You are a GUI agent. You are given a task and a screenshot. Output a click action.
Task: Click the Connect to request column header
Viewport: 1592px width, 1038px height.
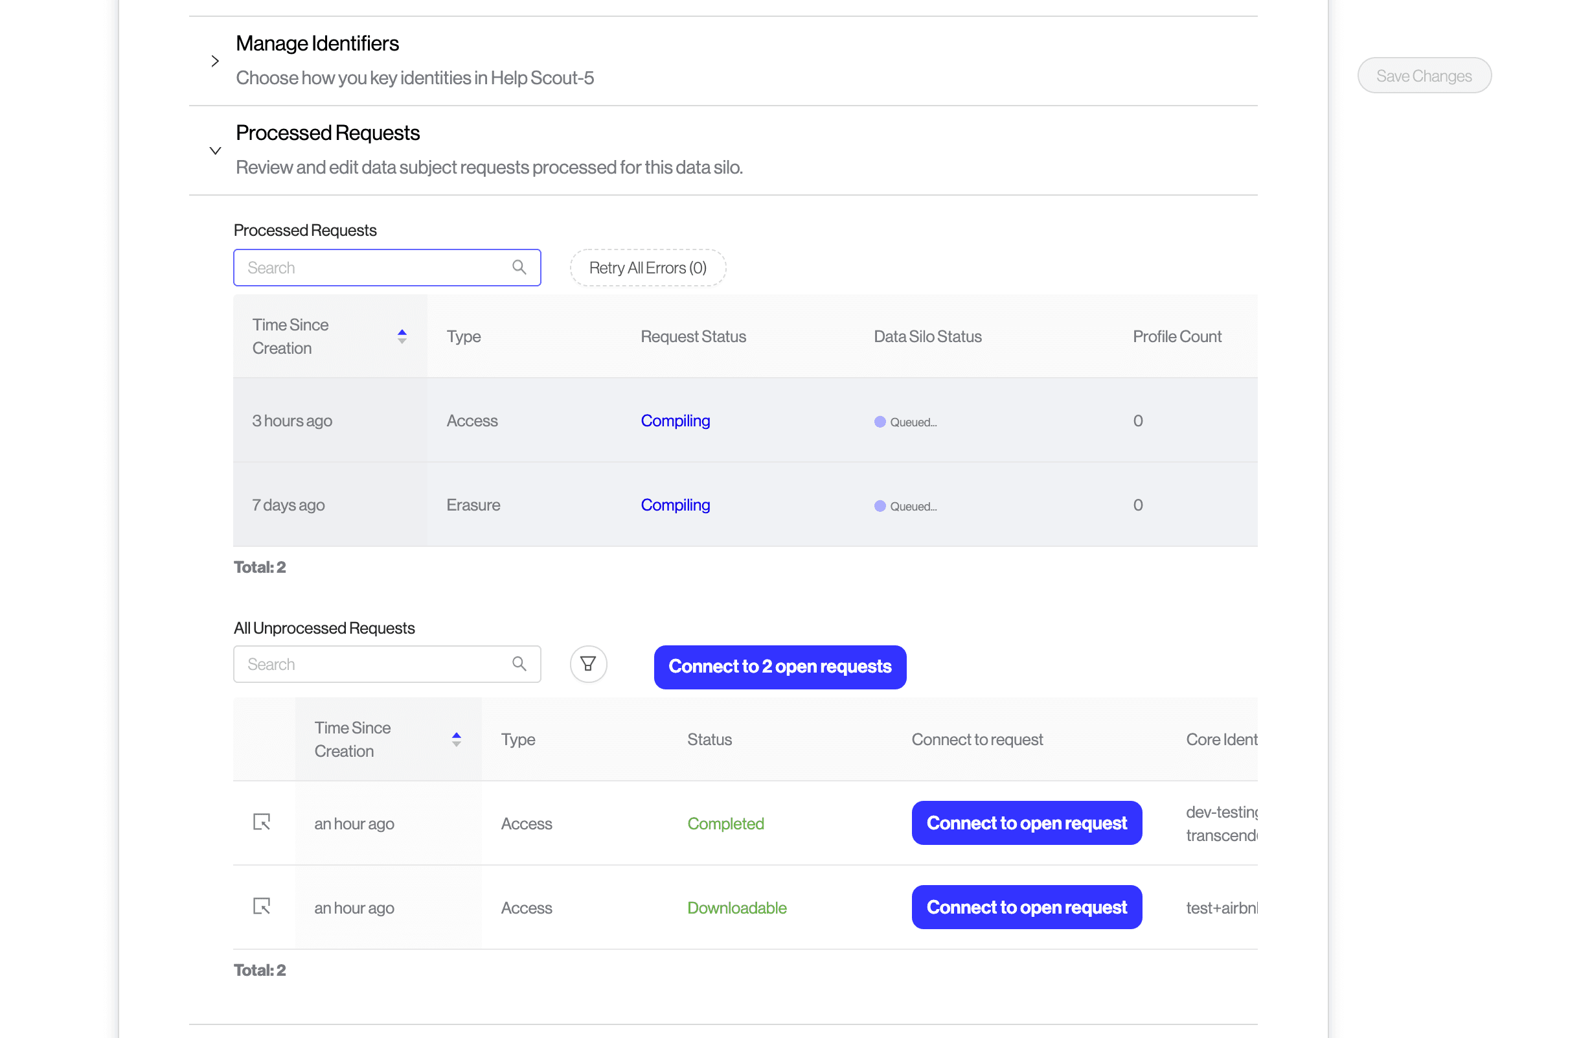click(977, 739)
